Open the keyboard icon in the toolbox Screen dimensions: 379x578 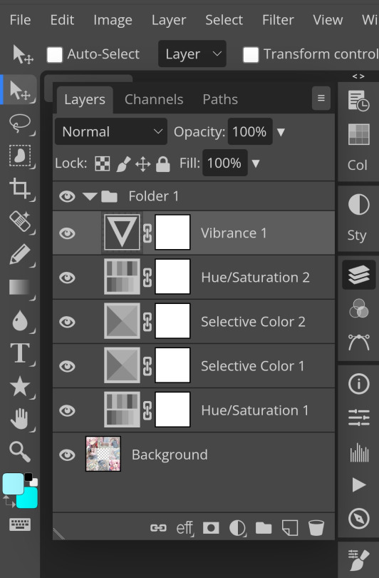pos(20,524)
